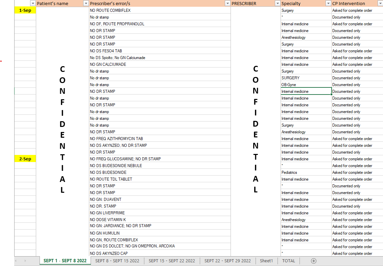Click the yellow 2-Sep date cell
The width and height of the screenshot is (383, 266).
(x=25, y=159)
